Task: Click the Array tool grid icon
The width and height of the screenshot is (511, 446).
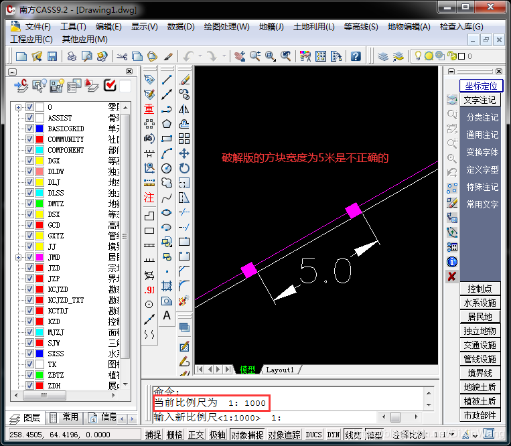Action: [x=184, y=139]
